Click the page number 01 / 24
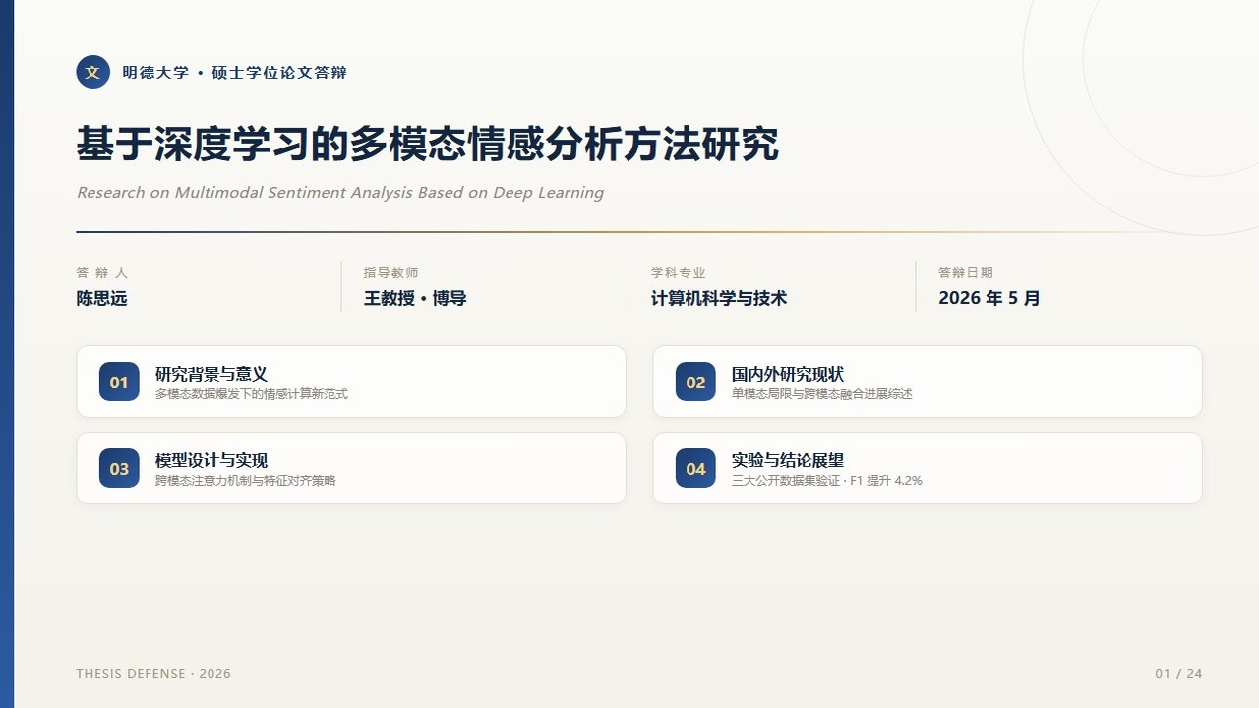Viewport: 1259px width, 708px height. click(1178, 674)
